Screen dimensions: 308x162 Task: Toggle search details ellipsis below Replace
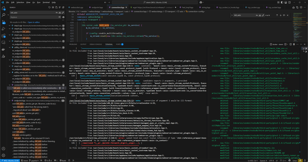tap(64, 20)
